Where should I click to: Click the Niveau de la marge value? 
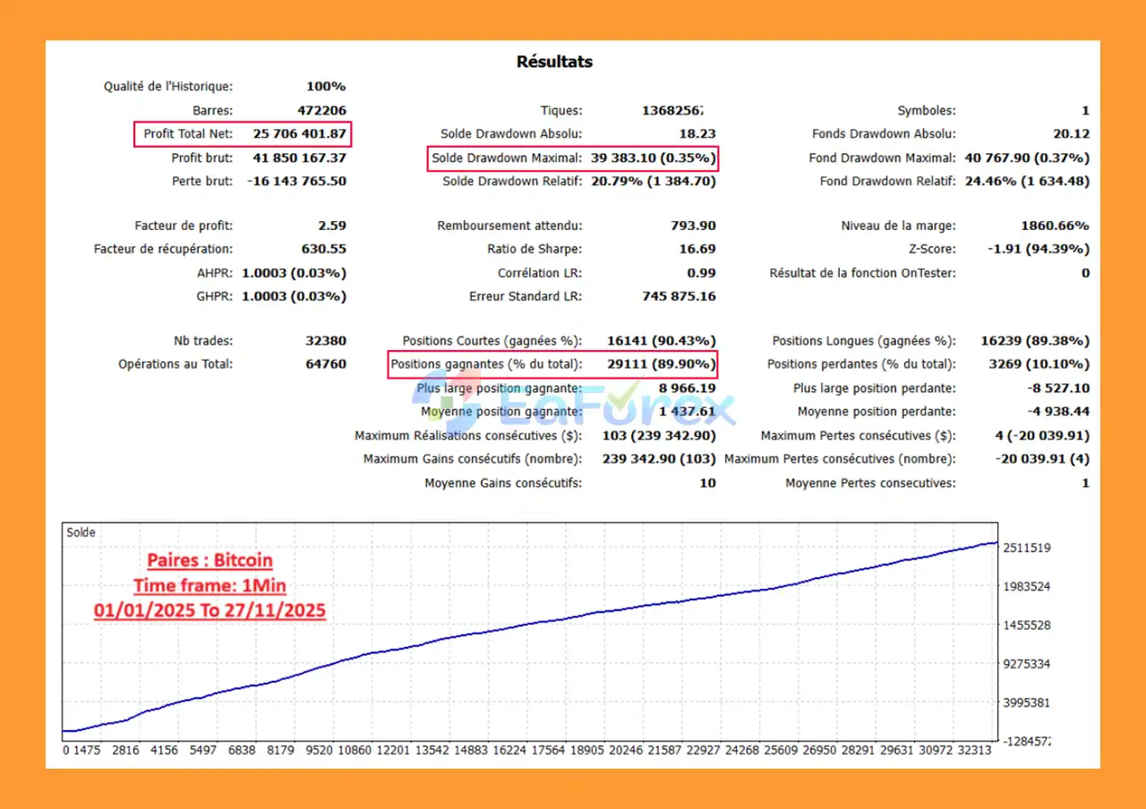(1055, 226)
